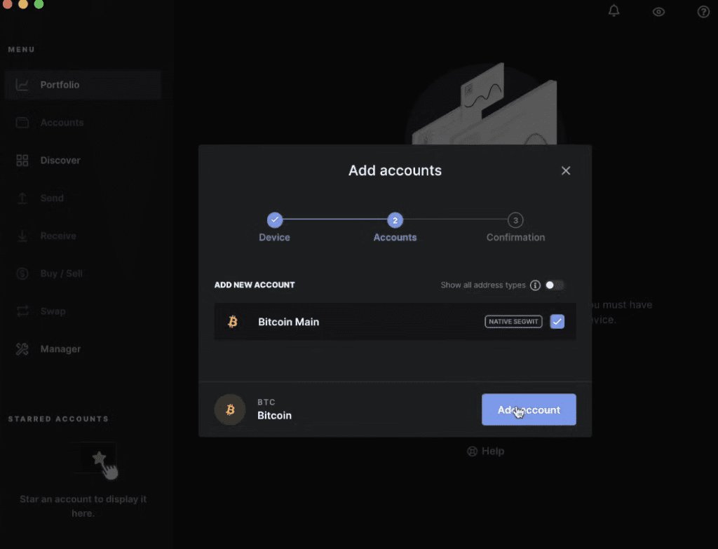Open Discover from the sidebar menu

tap(60, 161)
